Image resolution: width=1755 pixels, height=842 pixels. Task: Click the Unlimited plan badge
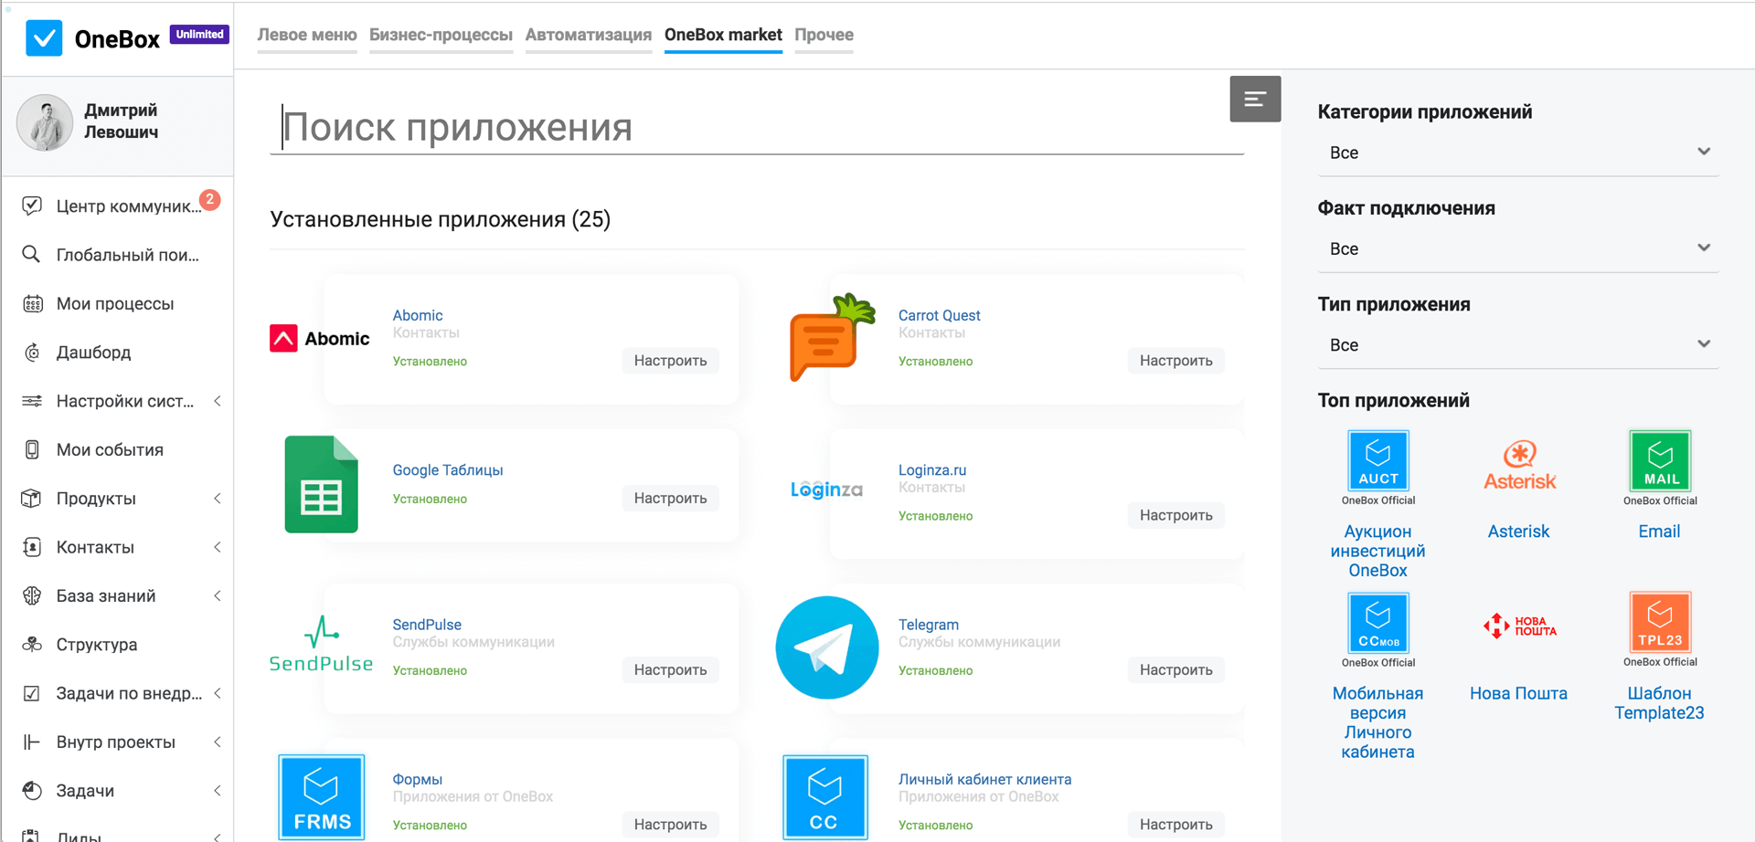pyautogui.click(x=199, y=35)
